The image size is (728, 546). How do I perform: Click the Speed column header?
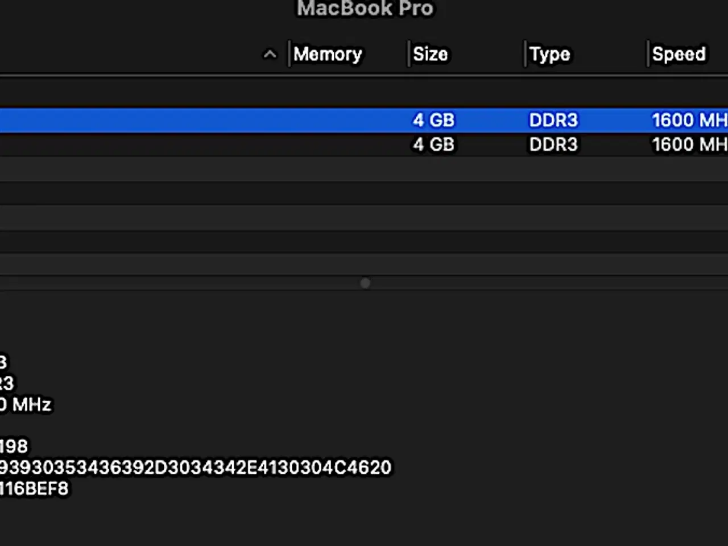pos(679,55)
